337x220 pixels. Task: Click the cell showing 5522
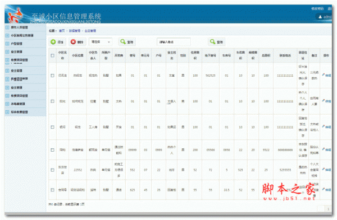266,150
